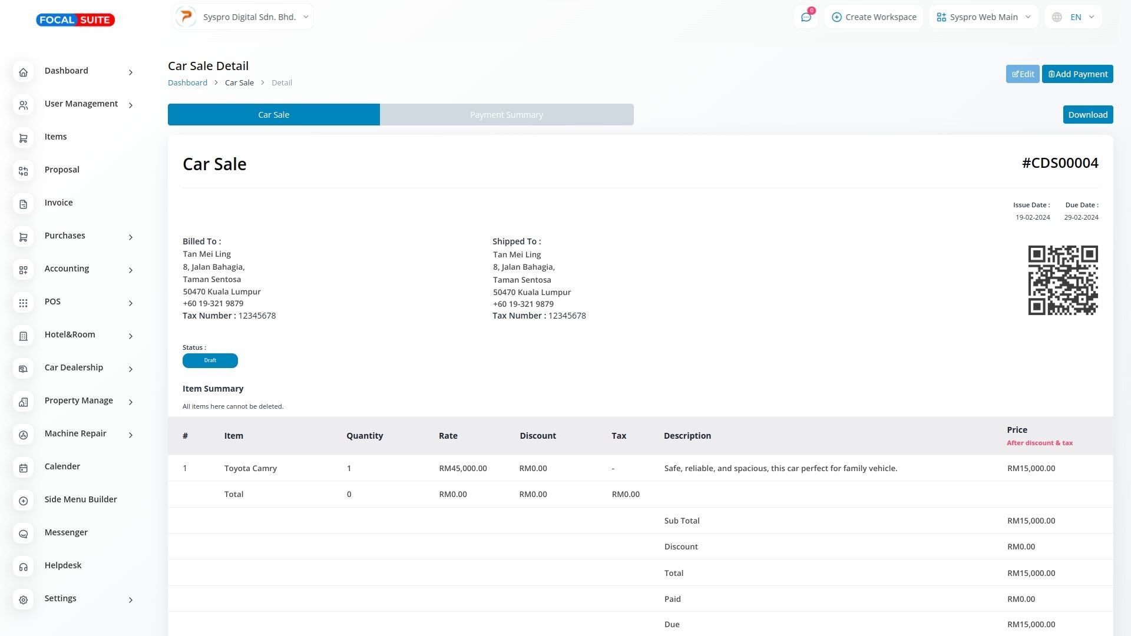
Task: Click the Dashboard breadcrumb link
Action: (x=187, y=83)
